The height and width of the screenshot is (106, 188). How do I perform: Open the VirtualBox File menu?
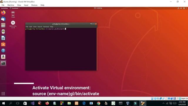pyautogui.click(x=3, y=5)
